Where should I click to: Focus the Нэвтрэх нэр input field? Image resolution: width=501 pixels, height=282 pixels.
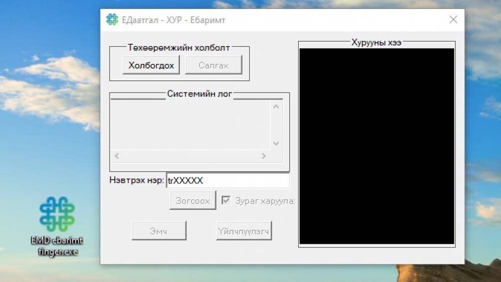[x=228, y=181]
